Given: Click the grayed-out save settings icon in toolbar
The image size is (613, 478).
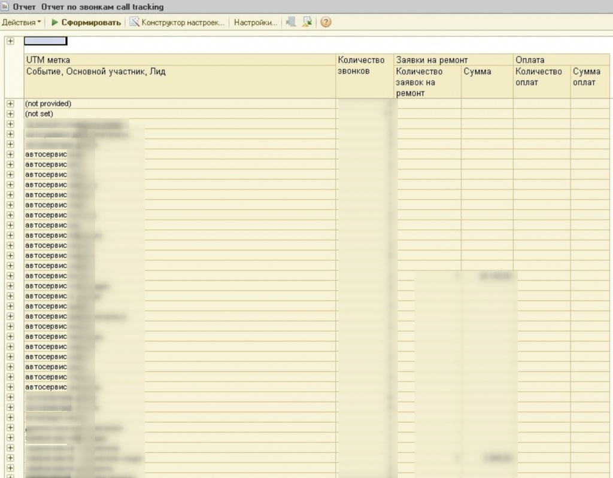Looking at the screenshot, I should pyautogui.click(x=291, y=23).
